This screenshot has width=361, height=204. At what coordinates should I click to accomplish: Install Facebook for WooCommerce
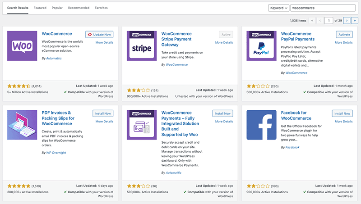342,113
